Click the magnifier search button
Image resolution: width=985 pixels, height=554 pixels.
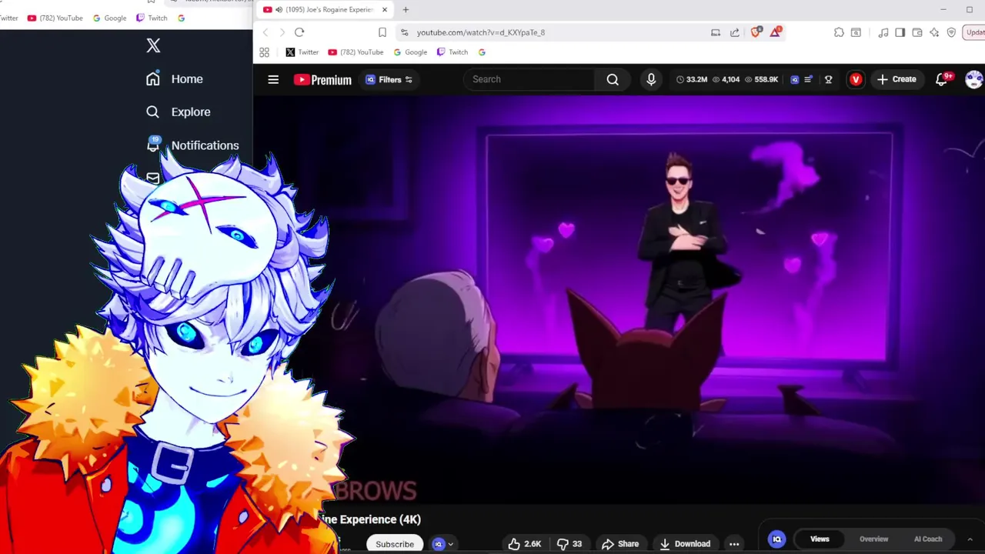613,79
